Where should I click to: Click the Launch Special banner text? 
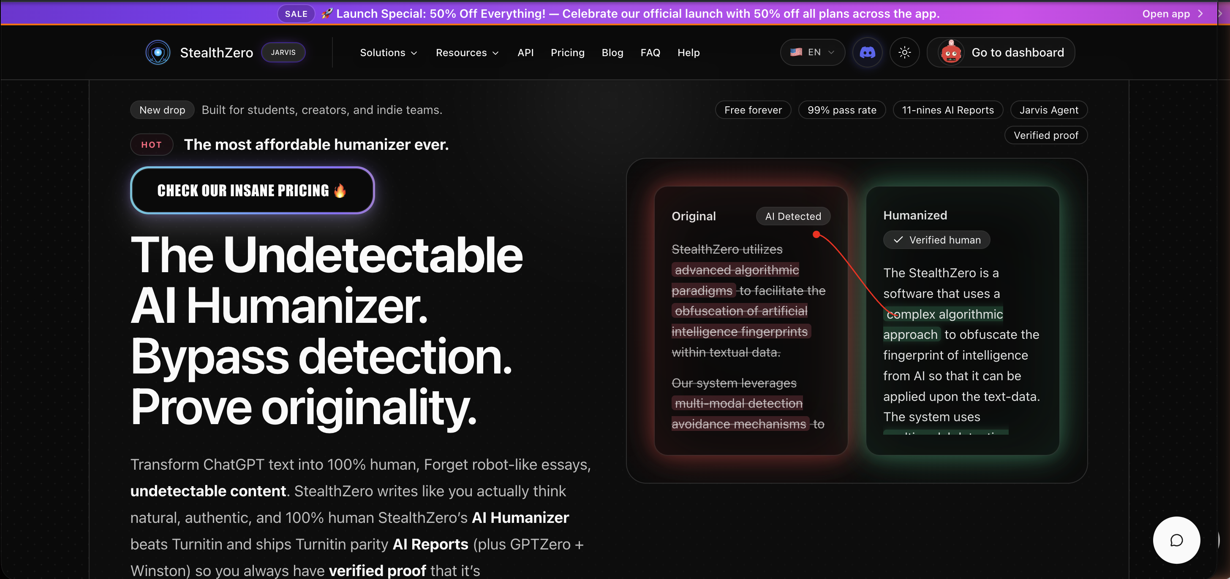click(x=637, y=14)
